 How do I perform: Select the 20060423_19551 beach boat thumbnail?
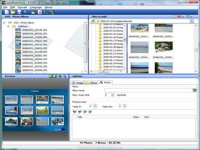[x=139, y=28]
